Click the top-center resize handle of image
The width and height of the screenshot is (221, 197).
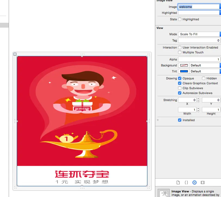[82, 56]
